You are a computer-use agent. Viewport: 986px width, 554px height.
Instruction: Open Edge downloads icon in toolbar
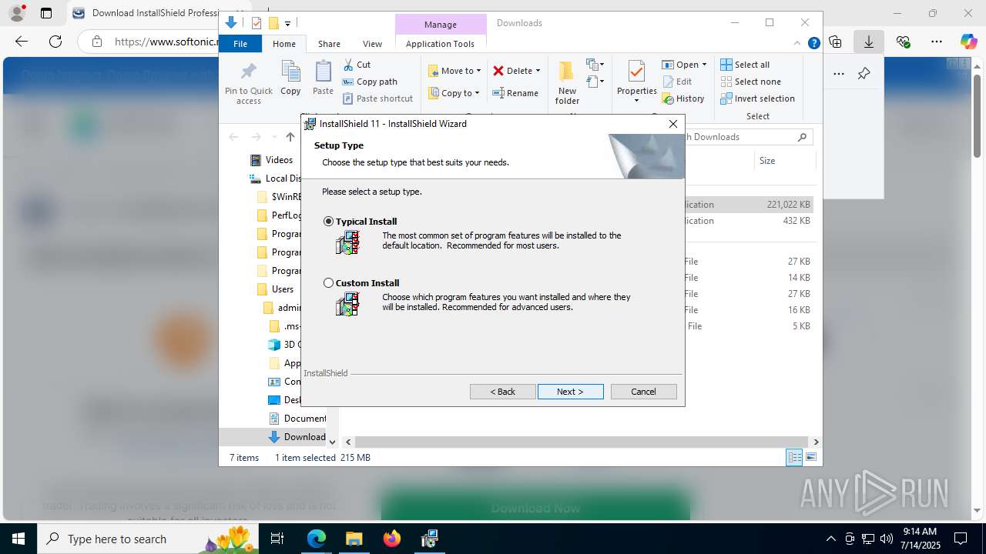868,42
